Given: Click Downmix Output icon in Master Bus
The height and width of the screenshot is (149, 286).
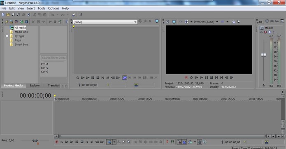Looking at the screenshot, I should (x=272, y=21).
